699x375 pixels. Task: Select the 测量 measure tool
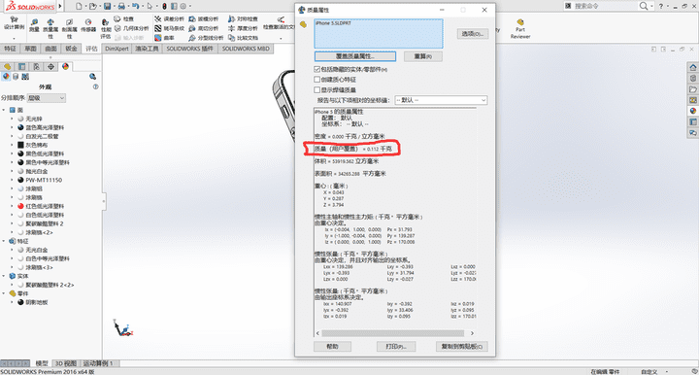pyautogui.click(x=34, y=25)
